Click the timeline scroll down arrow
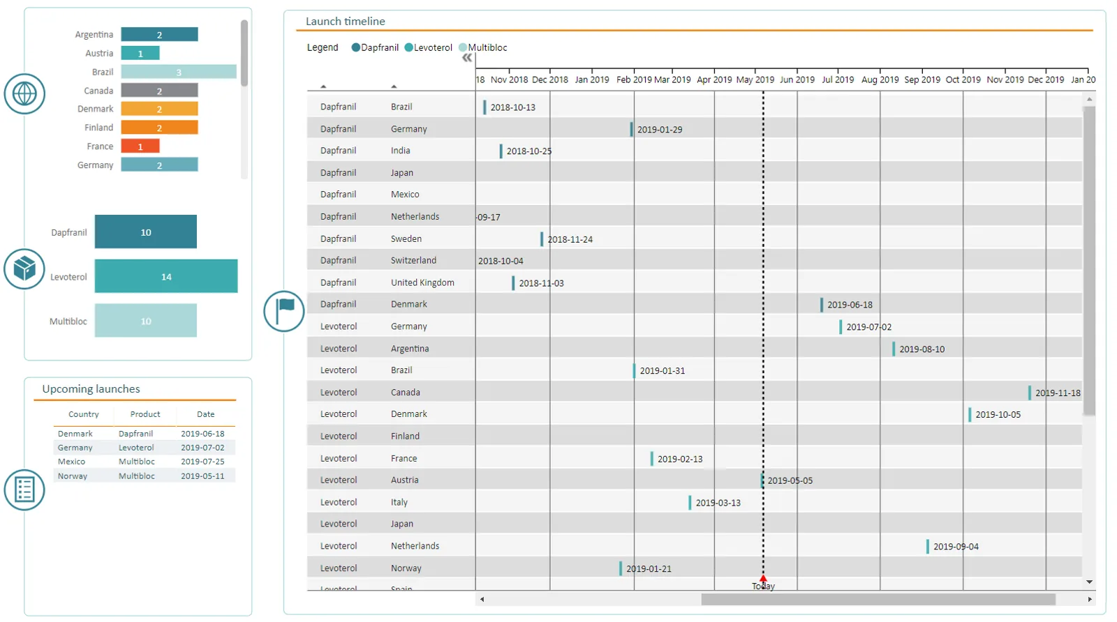1117x622 pixels. point(1089,582)
